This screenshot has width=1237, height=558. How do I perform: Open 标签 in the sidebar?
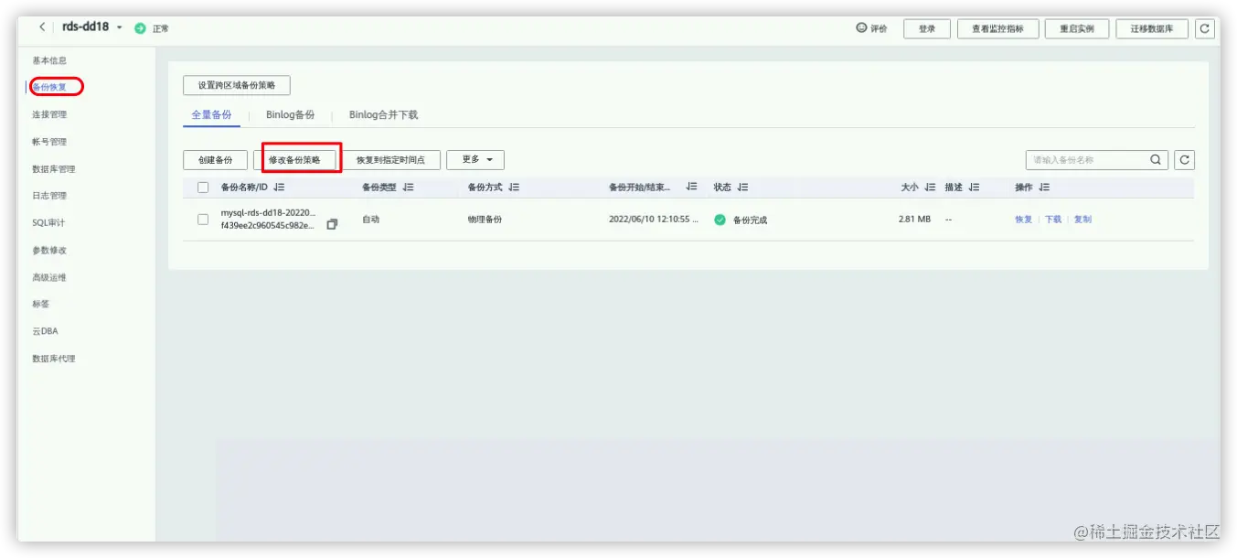[41, 304]
